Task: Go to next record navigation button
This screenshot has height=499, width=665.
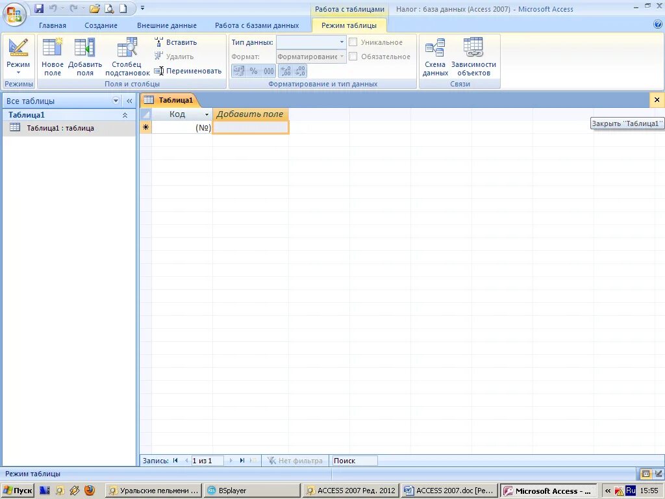Action: coord(231,461)
